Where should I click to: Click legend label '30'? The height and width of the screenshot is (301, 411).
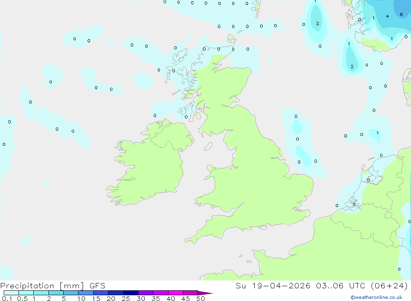point(141,299)
